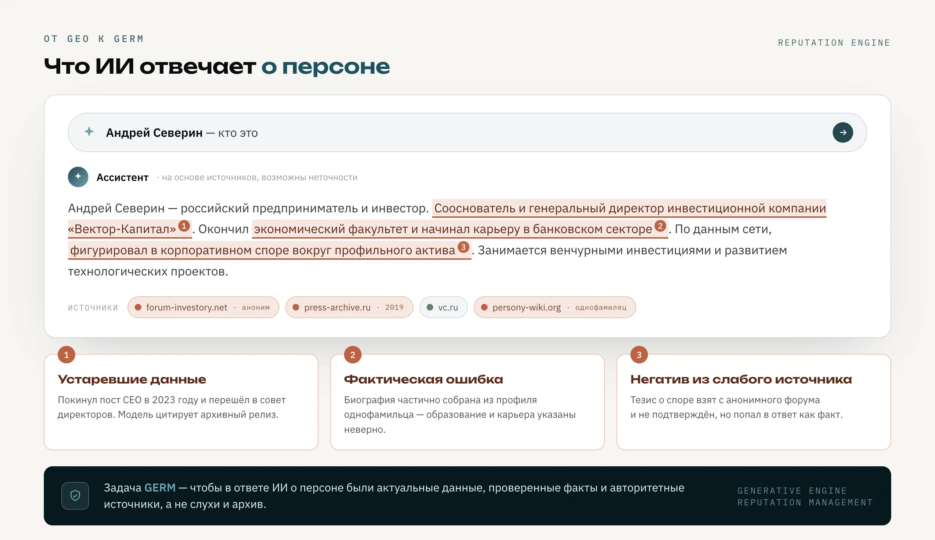Click badge 3 on Негатив из слабого источника card
Screen dimensions: 935x540
click(x=639, y=355)
